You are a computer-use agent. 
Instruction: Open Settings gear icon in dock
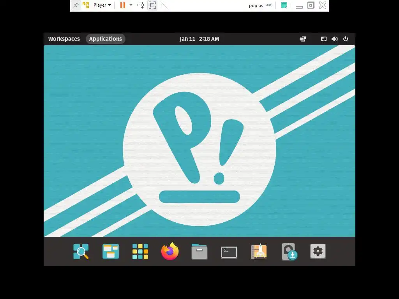pyautogui.click(x=318, y=251)
